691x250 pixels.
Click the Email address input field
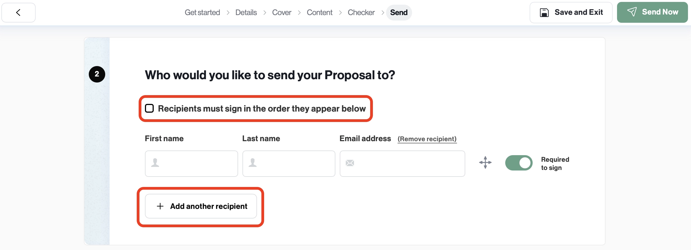click(x=402, y=163)
